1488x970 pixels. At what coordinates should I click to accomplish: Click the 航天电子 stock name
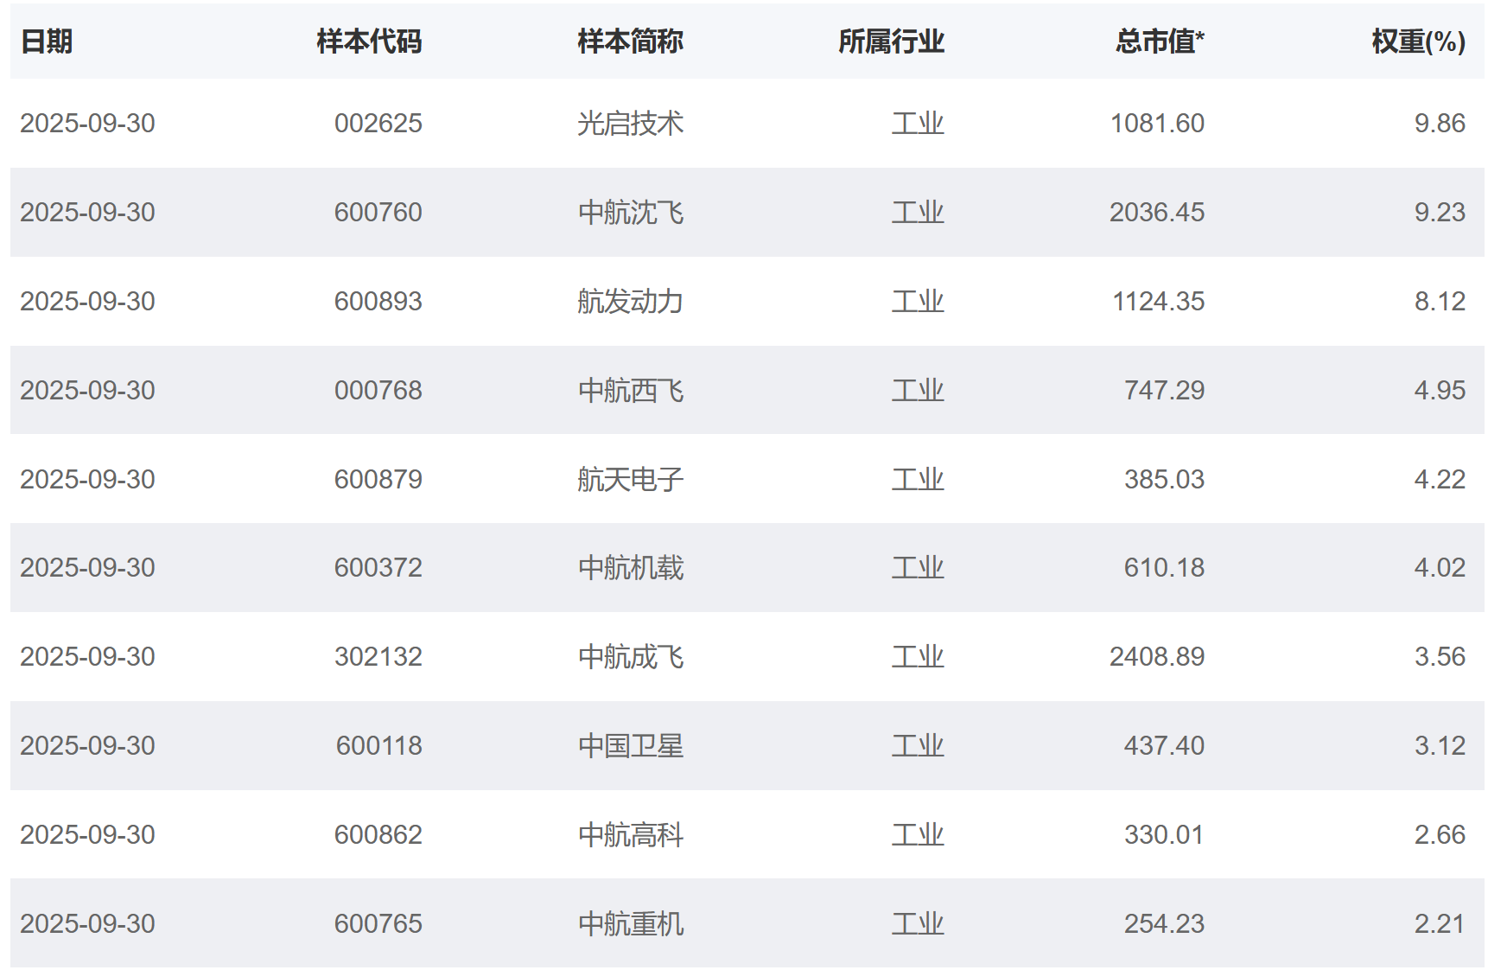coord(630,480)
